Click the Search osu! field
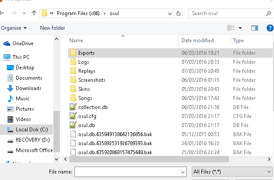Viewport: 274px width, 180px height. point(227,13)
